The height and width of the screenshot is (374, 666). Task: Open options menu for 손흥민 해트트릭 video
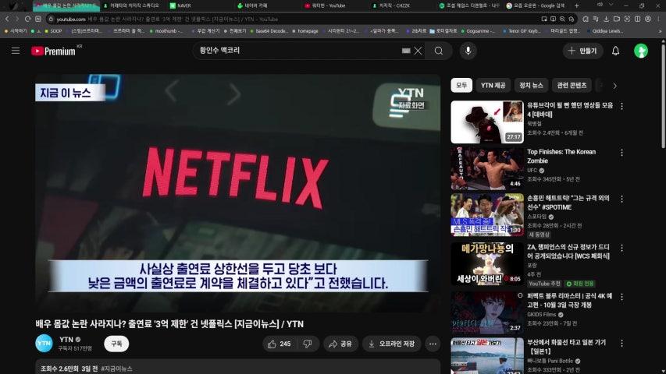pos(621,199)
